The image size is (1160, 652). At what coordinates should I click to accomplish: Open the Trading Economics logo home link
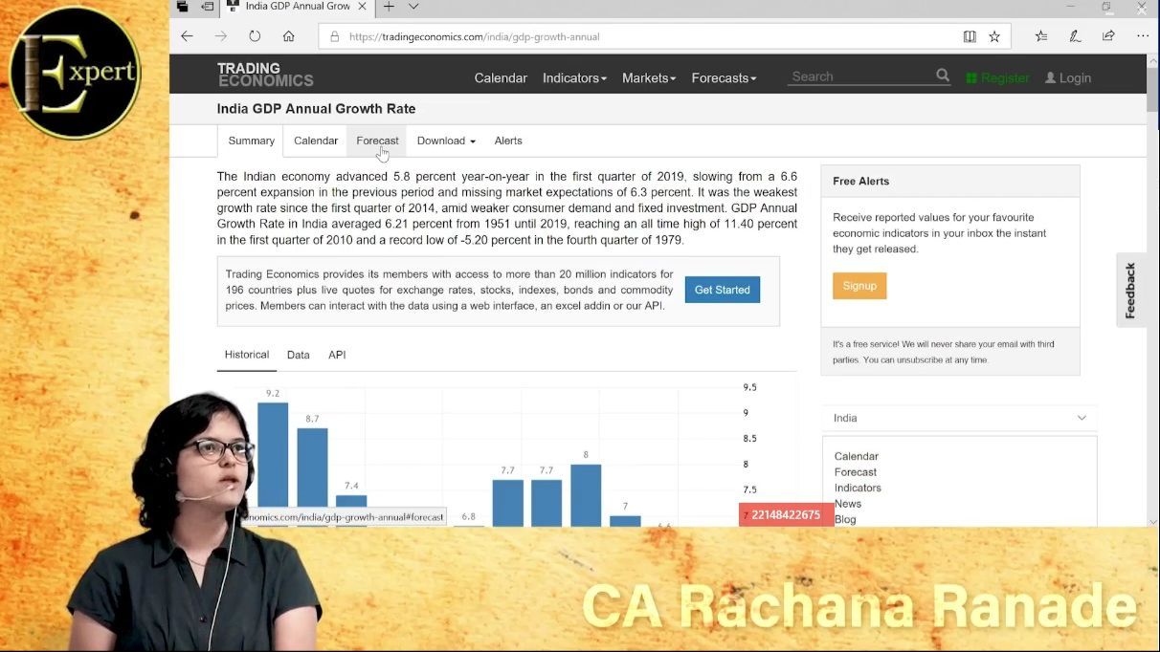click(265, 75)
